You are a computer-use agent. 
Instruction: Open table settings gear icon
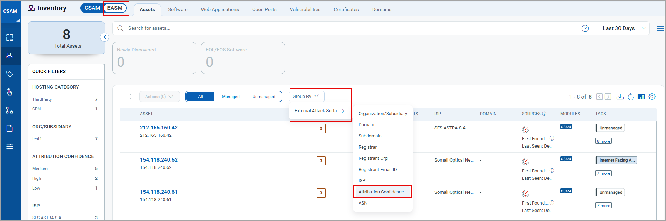pyautogui.click(x=652, y=97)
